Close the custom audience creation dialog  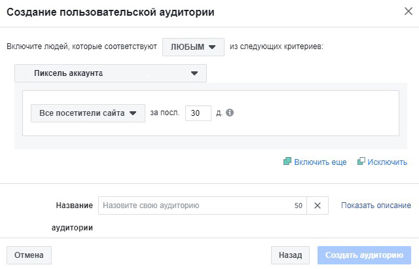409,11
